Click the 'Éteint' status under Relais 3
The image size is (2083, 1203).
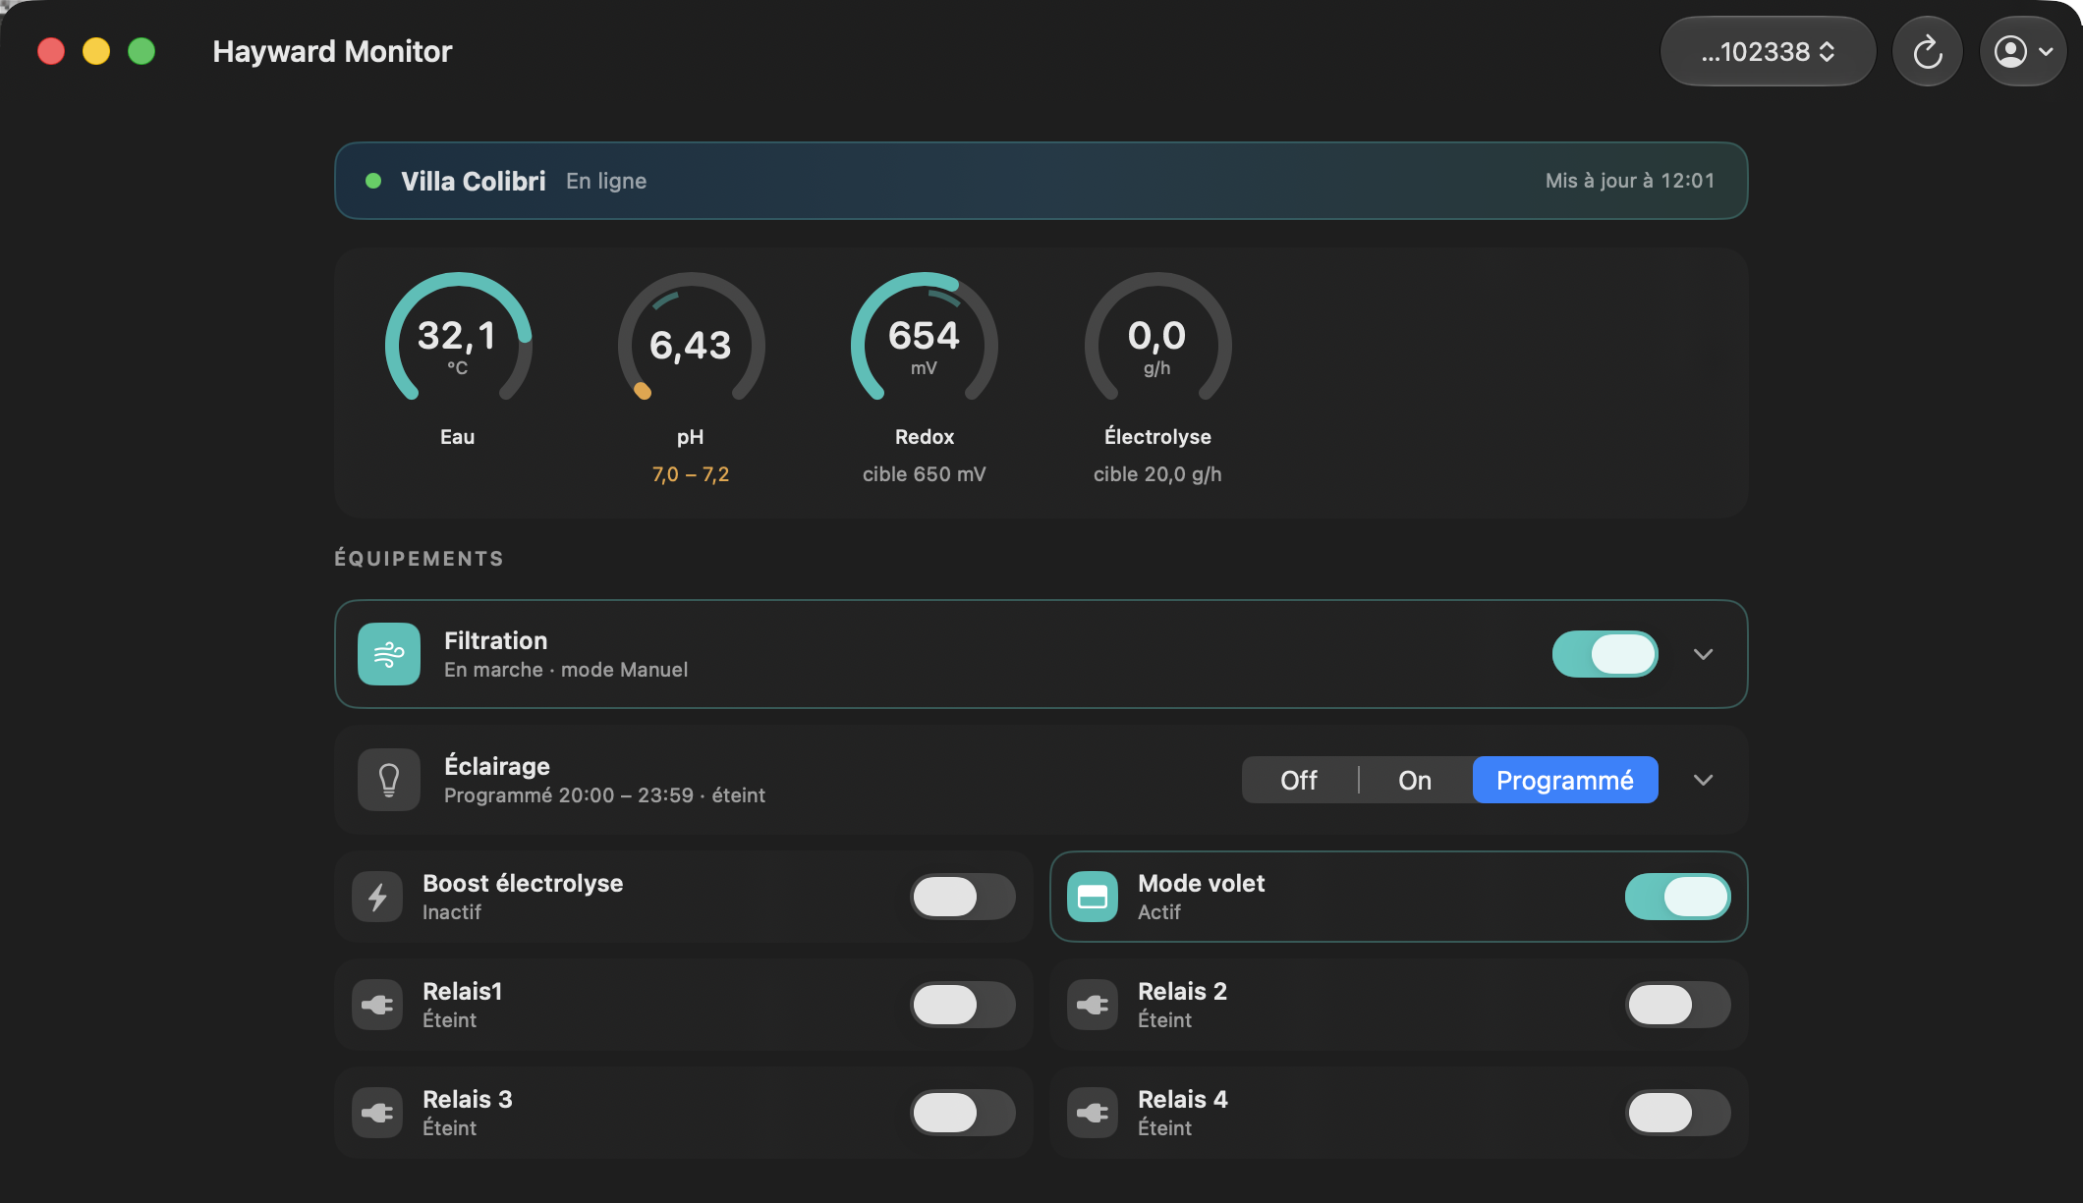(450, 1128)
